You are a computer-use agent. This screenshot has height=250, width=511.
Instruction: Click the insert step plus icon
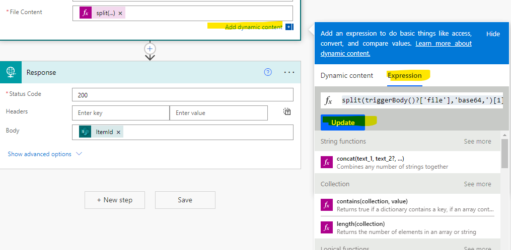pos(150,49)
